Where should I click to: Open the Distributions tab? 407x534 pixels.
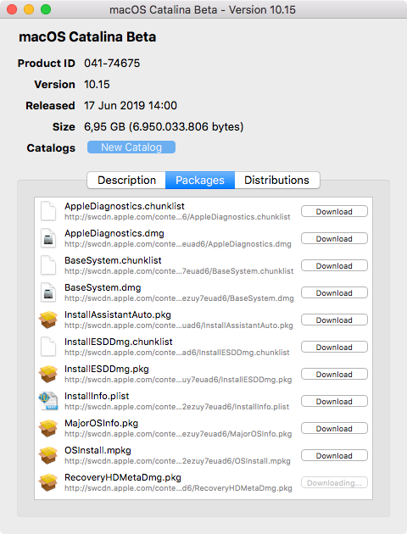277,181
